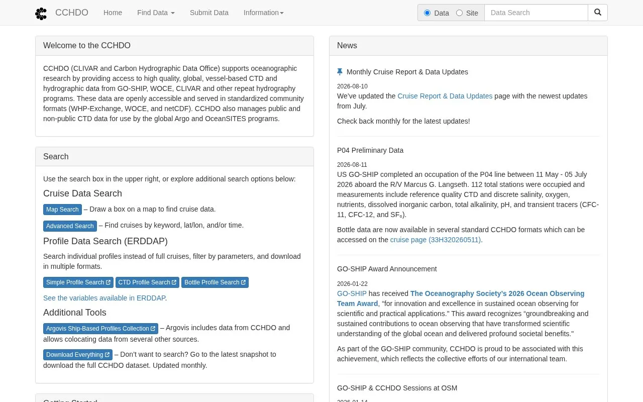Open the Submit Data page

(x=209, y=13)
